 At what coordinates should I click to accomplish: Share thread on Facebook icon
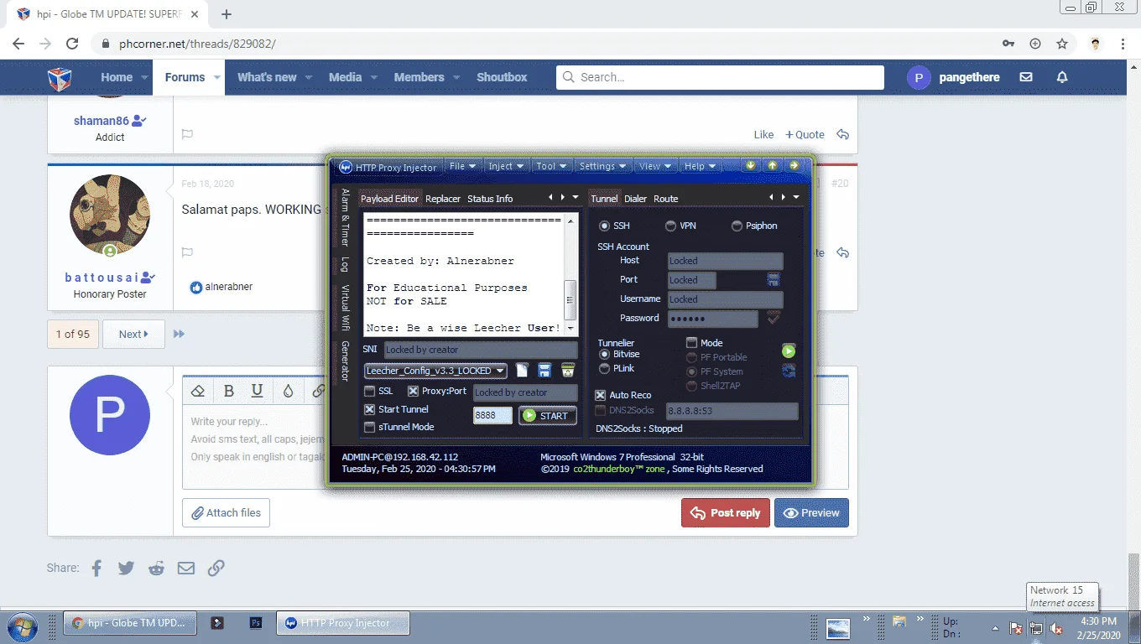pyautogui.click(x=96, y=568)
